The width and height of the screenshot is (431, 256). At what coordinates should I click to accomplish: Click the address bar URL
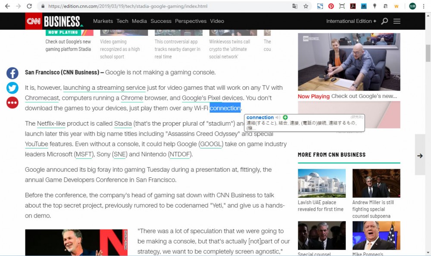[128, 6]
